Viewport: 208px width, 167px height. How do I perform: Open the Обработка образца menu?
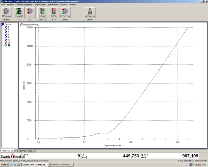24,5
